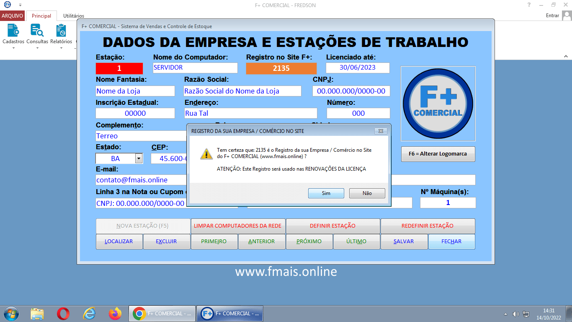
Task: Click the EXCLUIR button
Action: tap(167, 241)
